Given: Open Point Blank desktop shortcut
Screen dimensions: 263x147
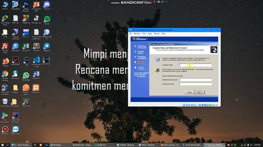Looking at the screenshot, I should (x=16, y=6).
